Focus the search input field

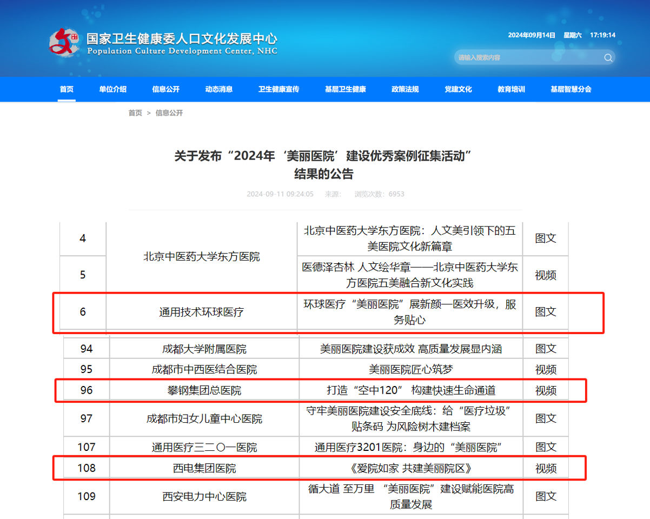click(x=528, y=58)
